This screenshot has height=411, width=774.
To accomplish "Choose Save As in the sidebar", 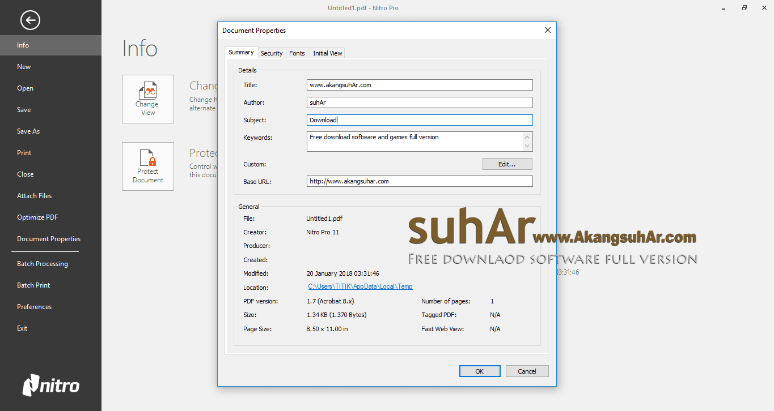I will click(50, 131).
